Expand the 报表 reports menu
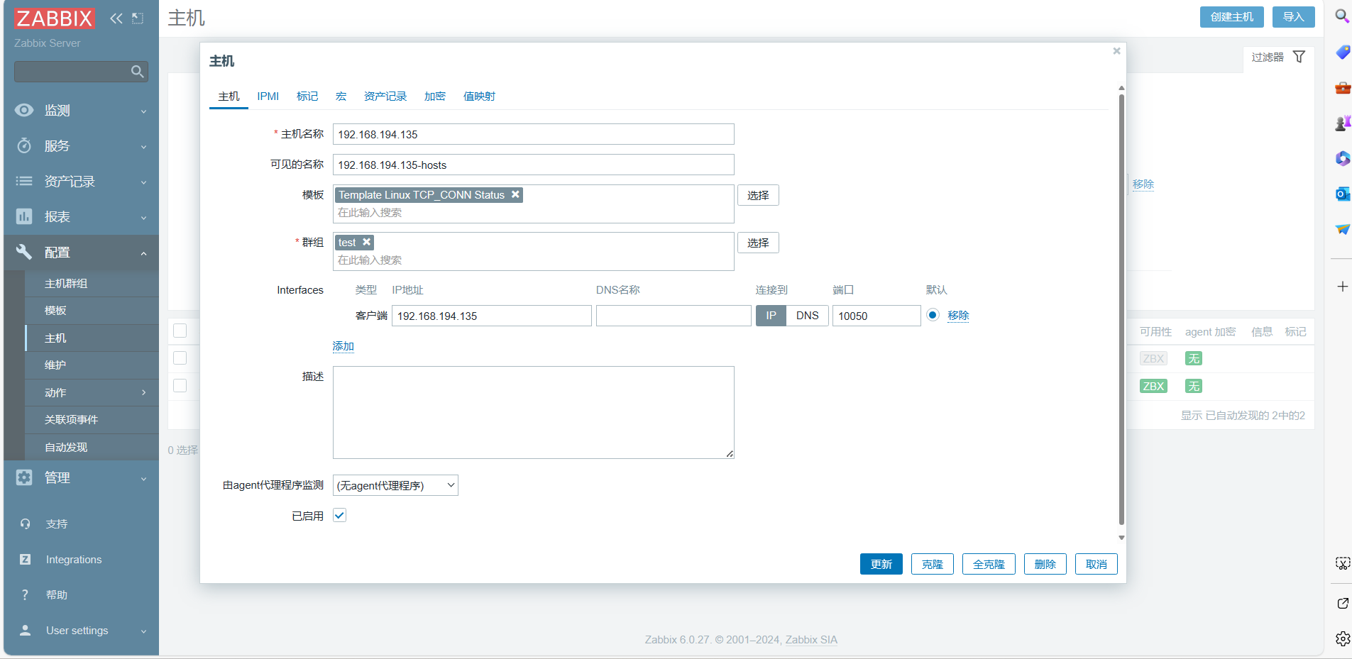Viewport: 1352px width, 659px height. tap(81, 217)
